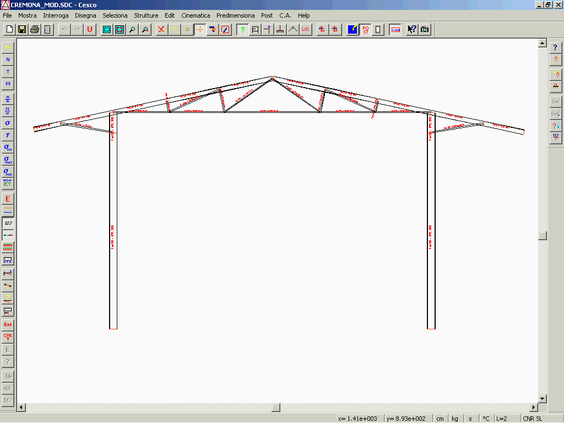Open the Predimensiona menu

(235, 15)
